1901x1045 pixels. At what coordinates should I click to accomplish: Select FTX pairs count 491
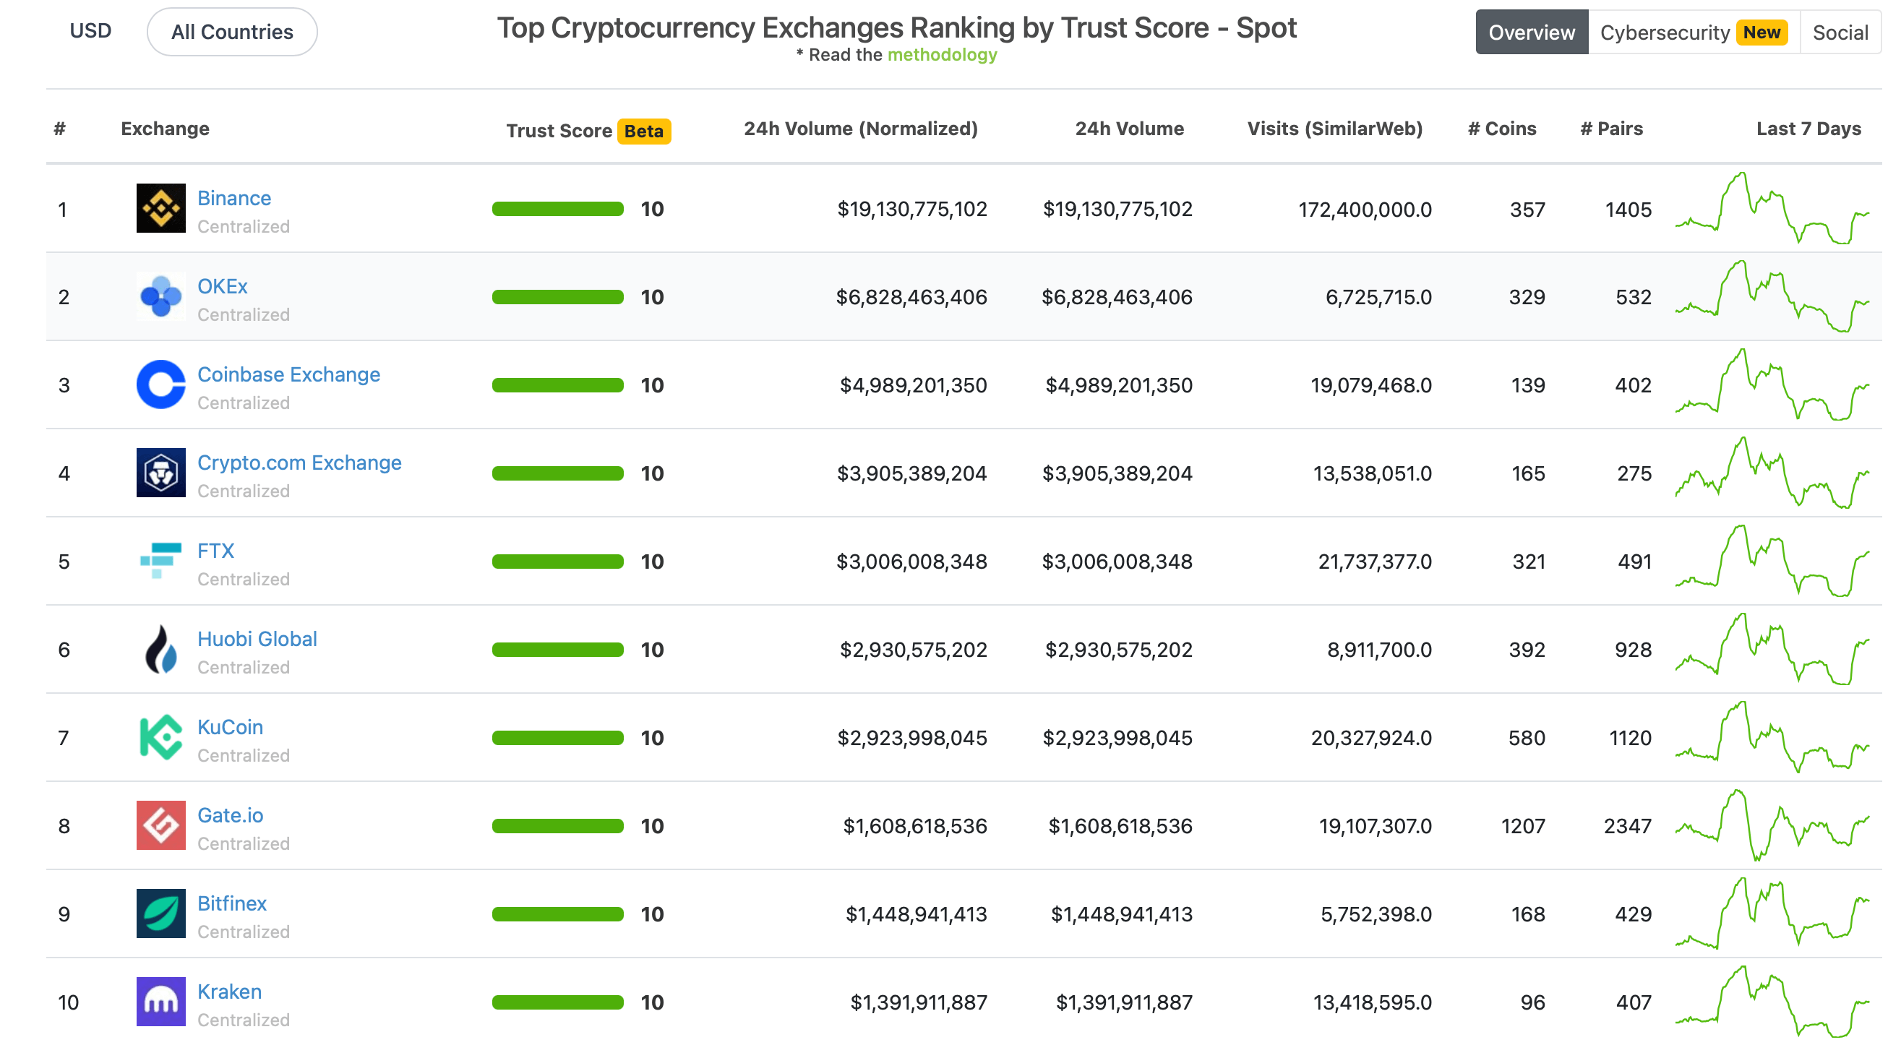click(x=1634, y=562)
